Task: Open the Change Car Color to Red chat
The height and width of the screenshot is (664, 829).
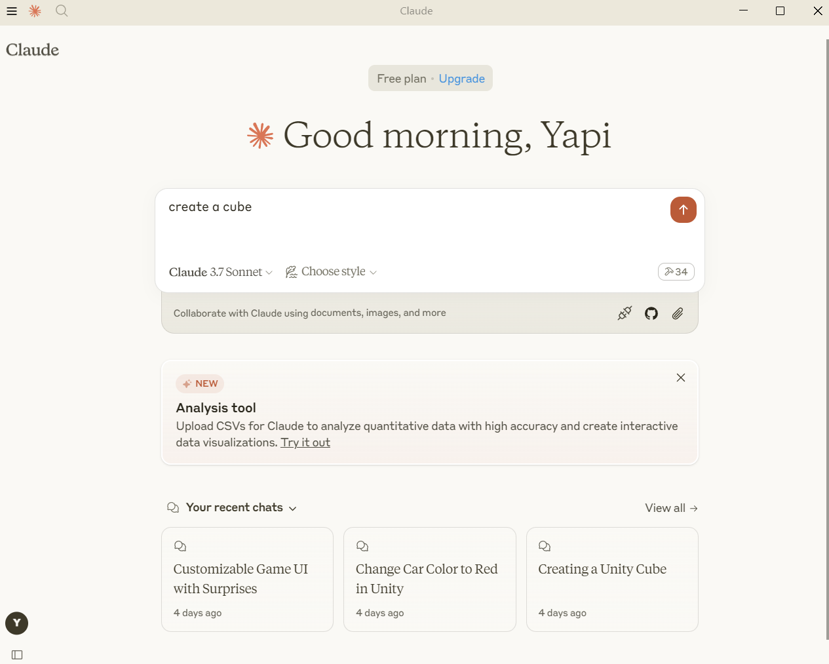Action: [x=429, y=579]
